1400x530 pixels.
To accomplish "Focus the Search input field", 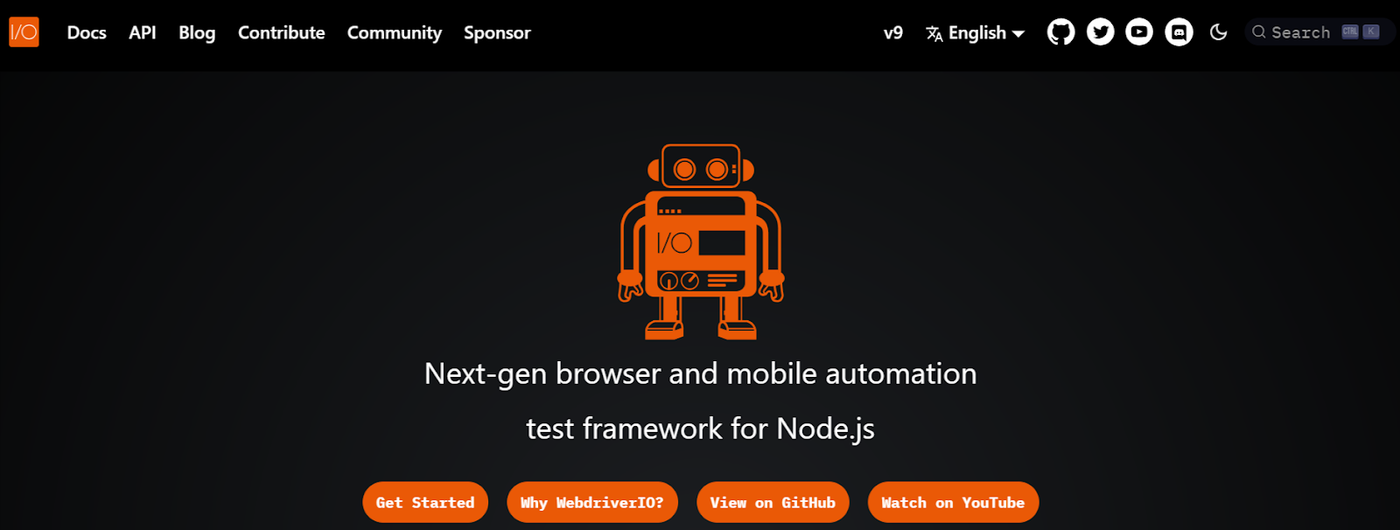I will click(x=1319, y=31).
